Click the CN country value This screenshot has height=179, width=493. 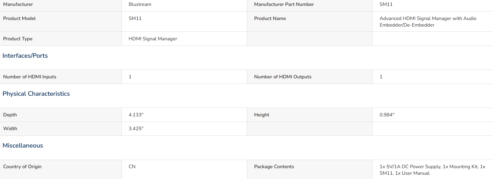coord(132,167)
